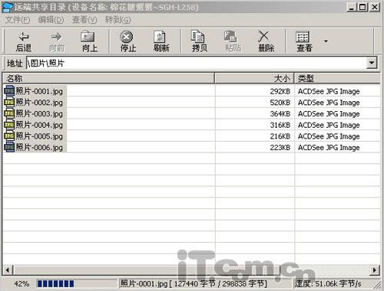384x291 pixels.
Task: Click the address field showing \图片\照片
Action: point(196,63)
